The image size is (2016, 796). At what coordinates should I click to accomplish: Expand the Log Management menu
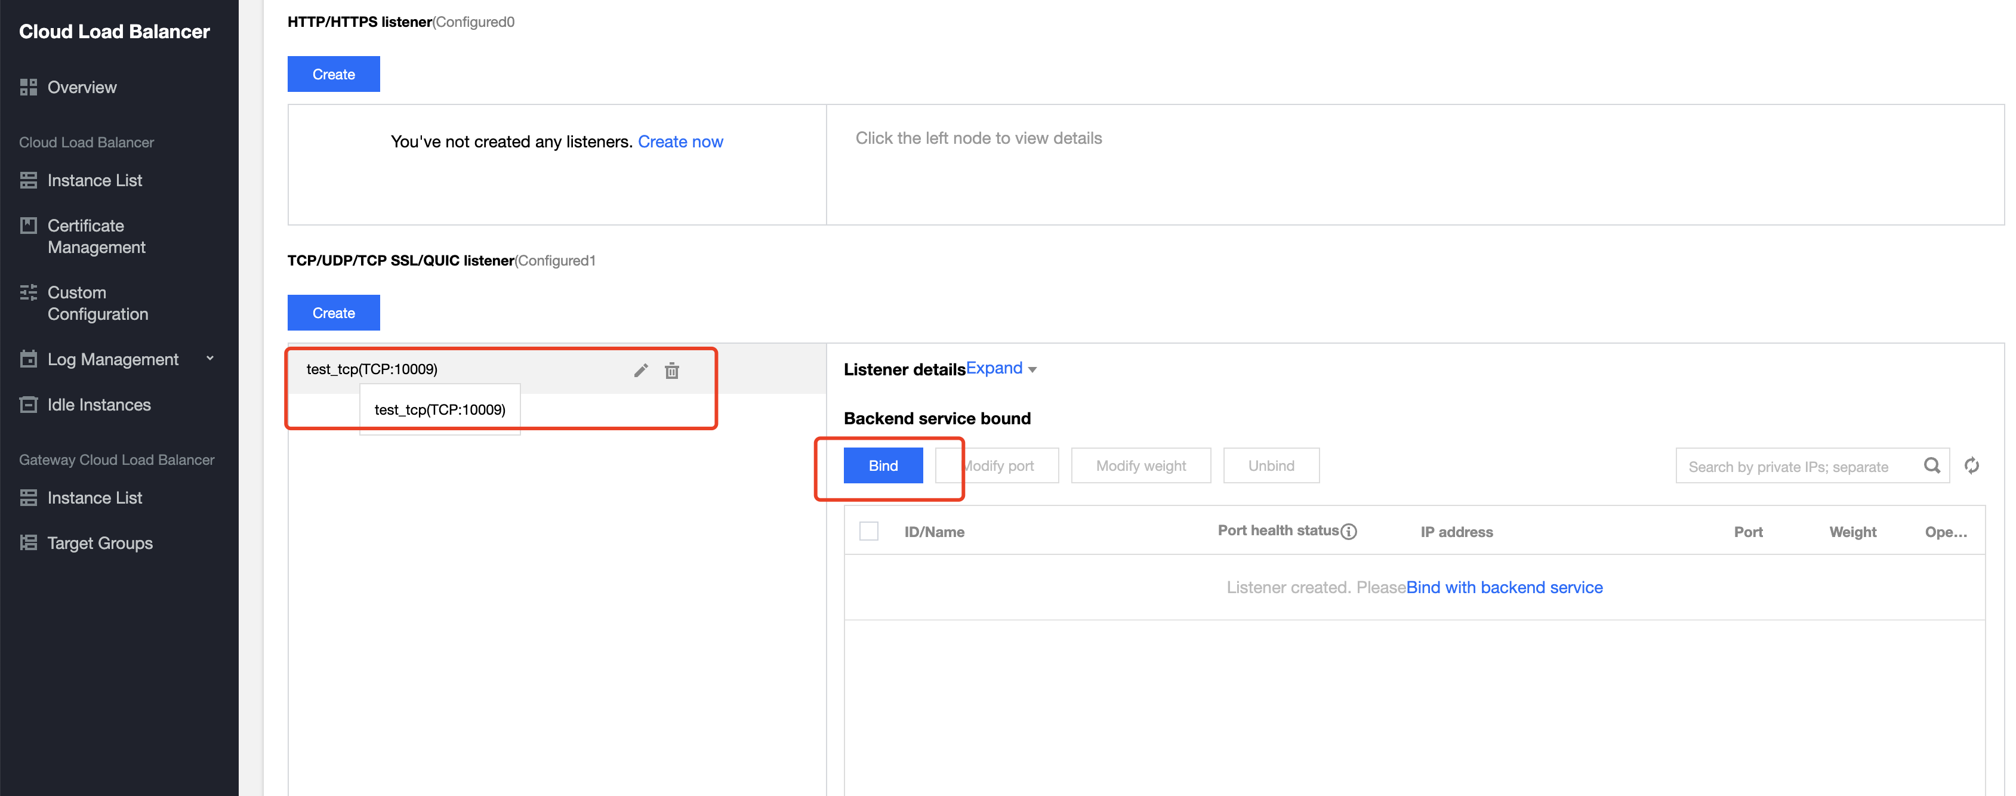click(113, 359)
